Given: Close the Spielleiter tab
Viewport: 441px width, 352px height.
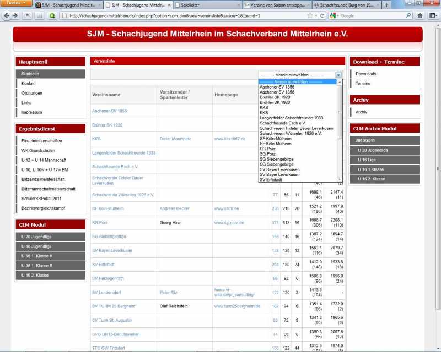Looking at the screenshot, I should [239, 5].
